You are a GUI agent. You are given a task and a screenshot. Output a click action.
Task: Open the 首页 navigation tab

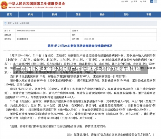tap(9, 14)
